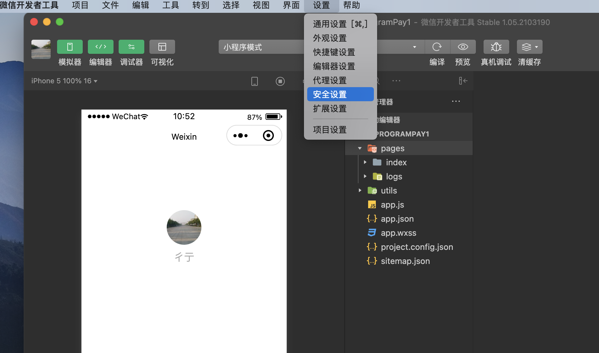The height and width of the screenshot is (353, 599).
Task: Click the collapse panel arrow icon
Action: click(x=463, y=81)
